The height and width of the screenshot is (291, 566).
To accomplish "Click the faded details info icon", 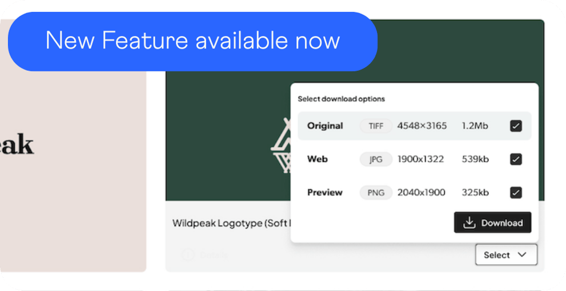I will (x=187, y=255).
